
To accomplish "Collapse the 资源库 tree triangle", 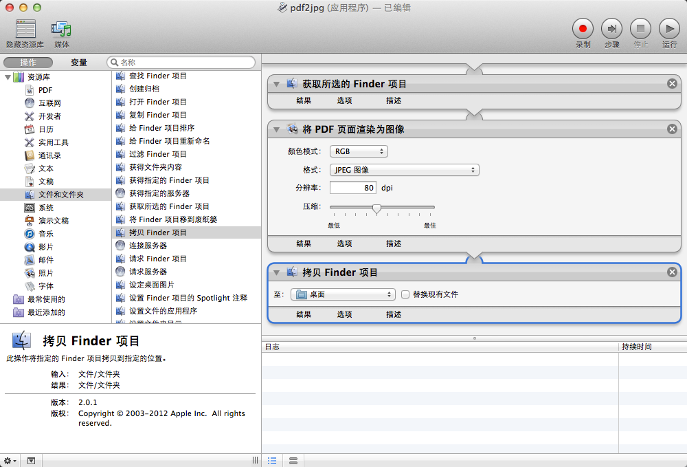I will coord(8,77).
